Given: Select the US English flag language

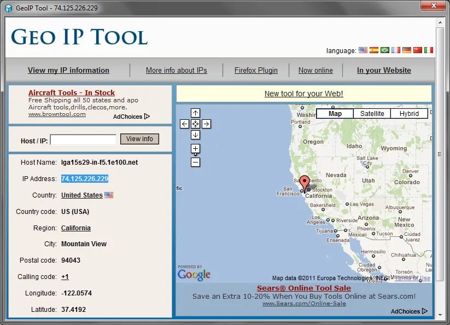Looking at the screenshot, I should click(x=363, y=50).
